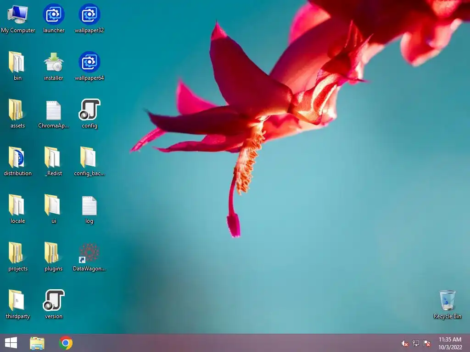Select the installer package icon

pos(54,66)
